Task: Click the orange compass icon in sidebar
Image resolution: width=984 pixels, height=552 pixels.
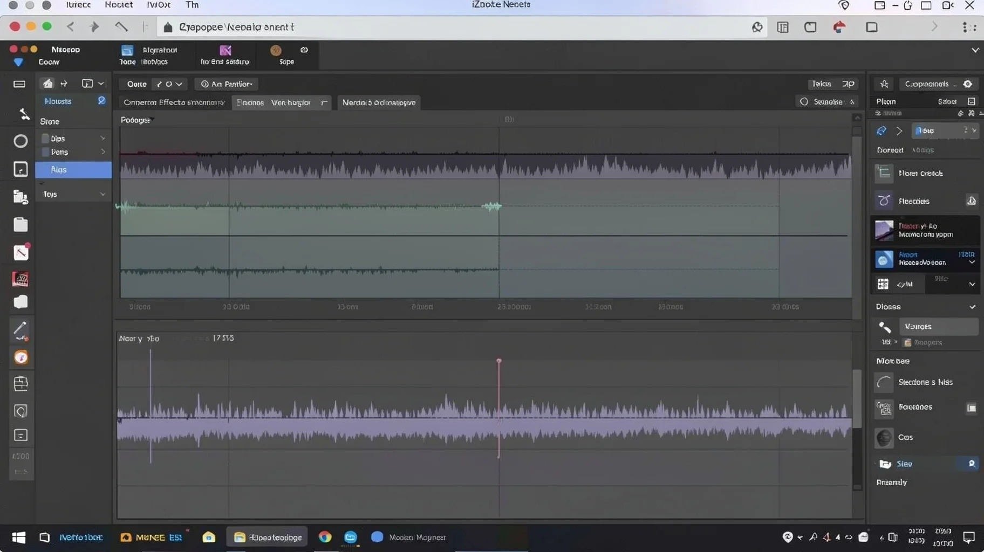Action: (x=21, y=357)
